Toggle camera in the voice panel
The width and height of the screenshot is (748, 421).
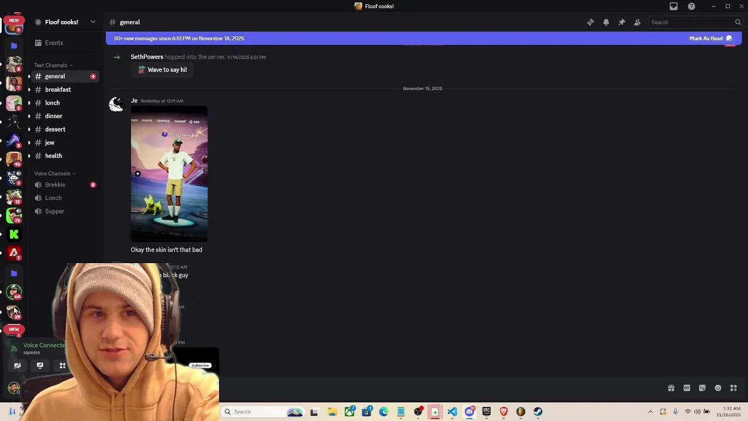(x=18, y=365)
